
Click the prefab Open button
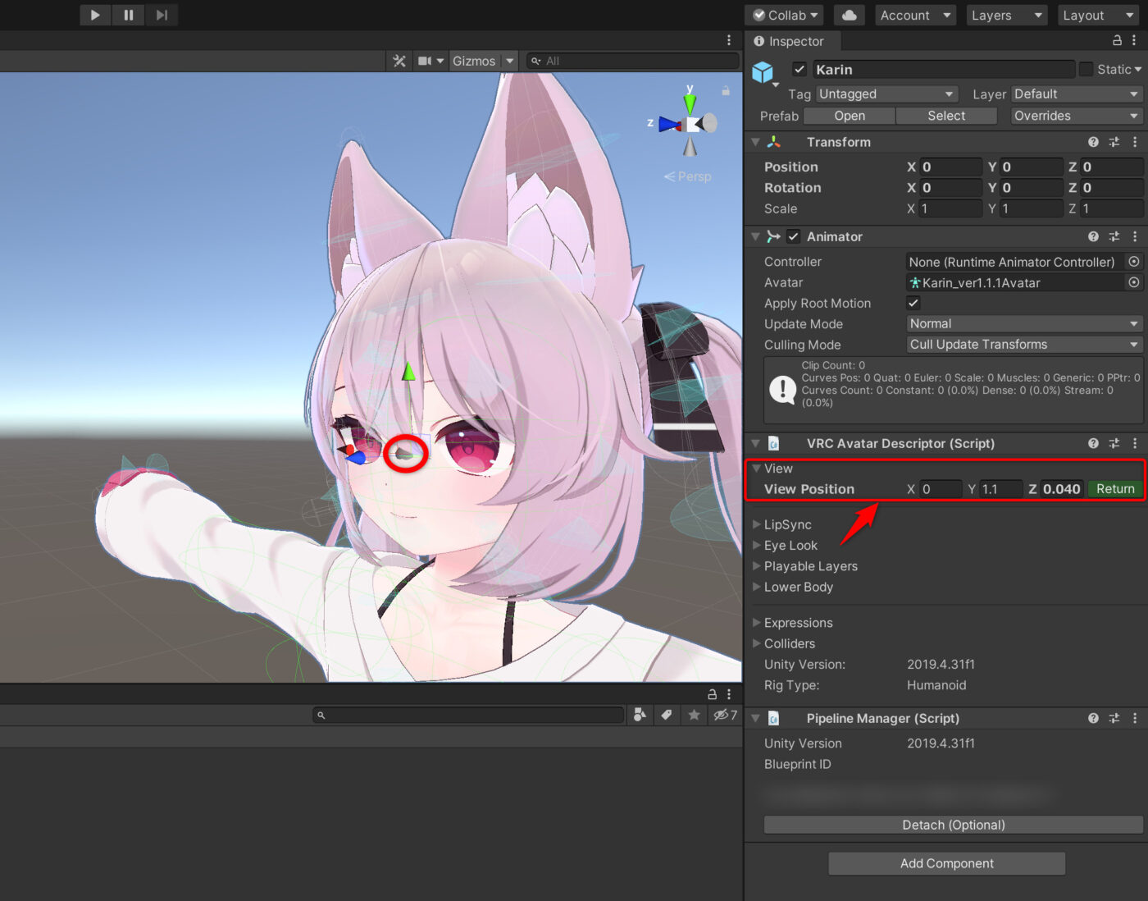click(x=850, y=116)
